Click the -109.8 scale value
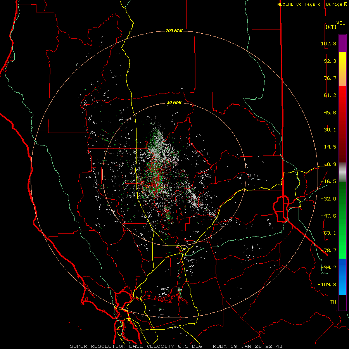Viewport: 349px width, 349px height. click(327, 285)
